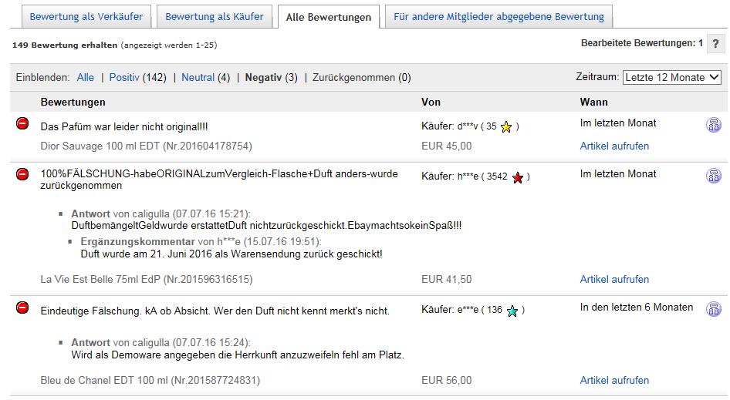This screenshot has height=400, width=730.
Task: Switch to the Bewertung als Käufer tab
Action: [x=215, y=17]
